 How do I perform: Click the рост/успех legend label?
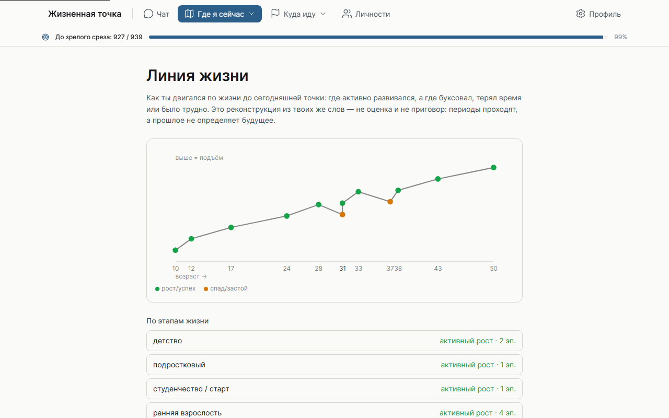[179, 288]
